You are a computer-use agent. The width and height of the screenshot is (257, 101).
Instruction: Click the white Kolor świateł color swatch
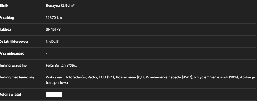pyautogui.click(x=54, y=95)
